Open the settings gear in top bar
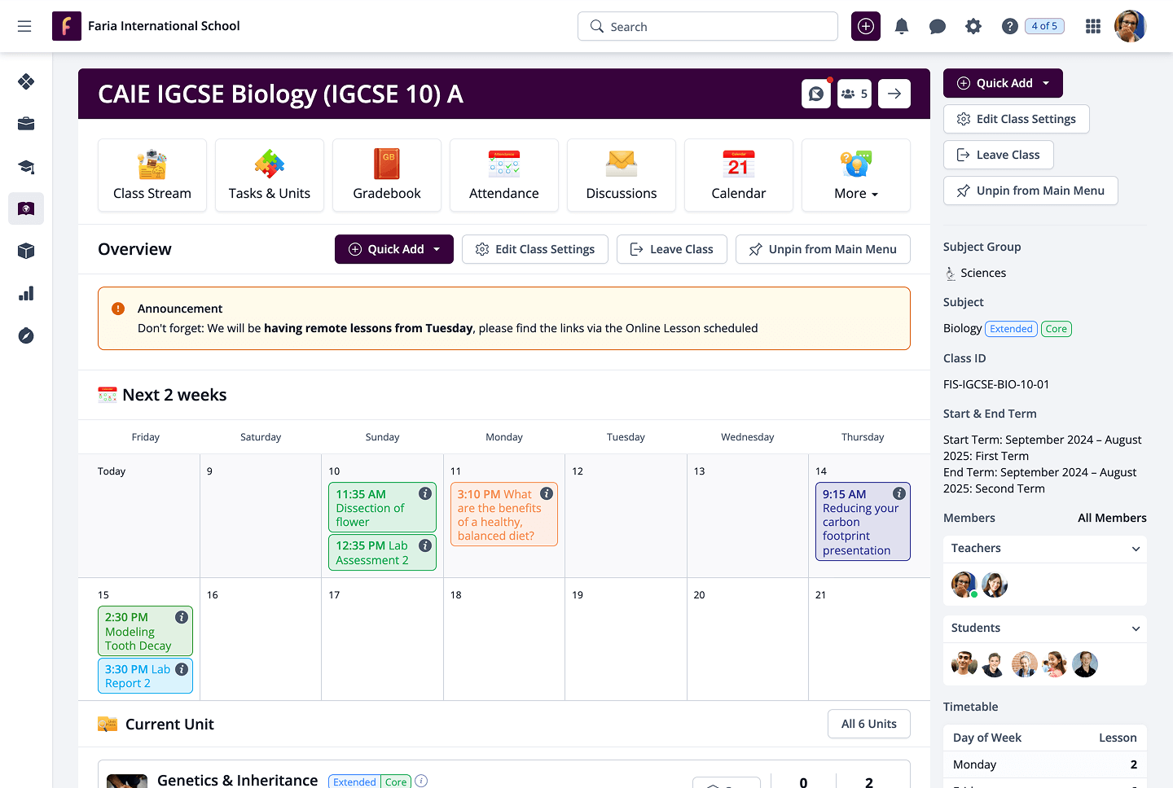 973,26
